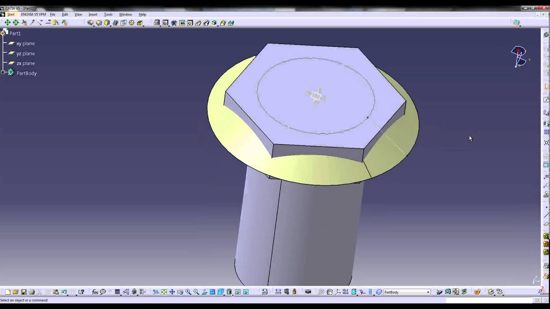Viewport: 550px width, 309px height.
Task: Click the green Select arrows icon
Action: (7, 23)
